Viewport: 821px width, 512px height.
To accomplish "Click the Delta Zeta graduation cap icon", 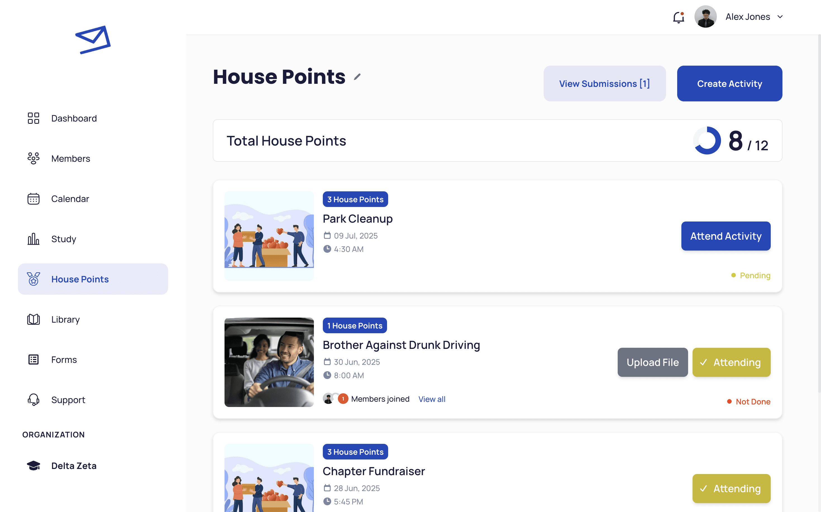I will 33,465.
